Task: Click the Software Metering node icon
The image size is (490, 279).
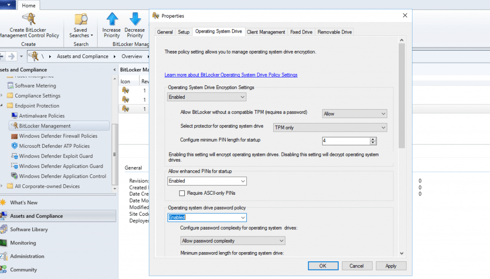Action: 11,85
